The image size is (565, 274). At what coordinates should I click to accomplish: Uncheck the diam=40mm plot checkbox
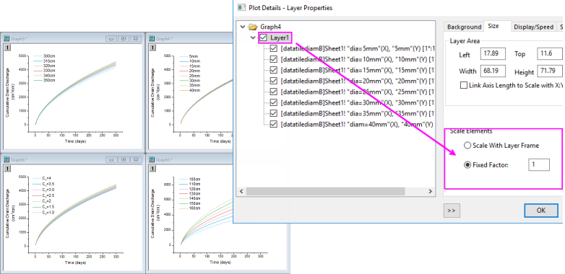pyautogui.click(x=274, y=125)
